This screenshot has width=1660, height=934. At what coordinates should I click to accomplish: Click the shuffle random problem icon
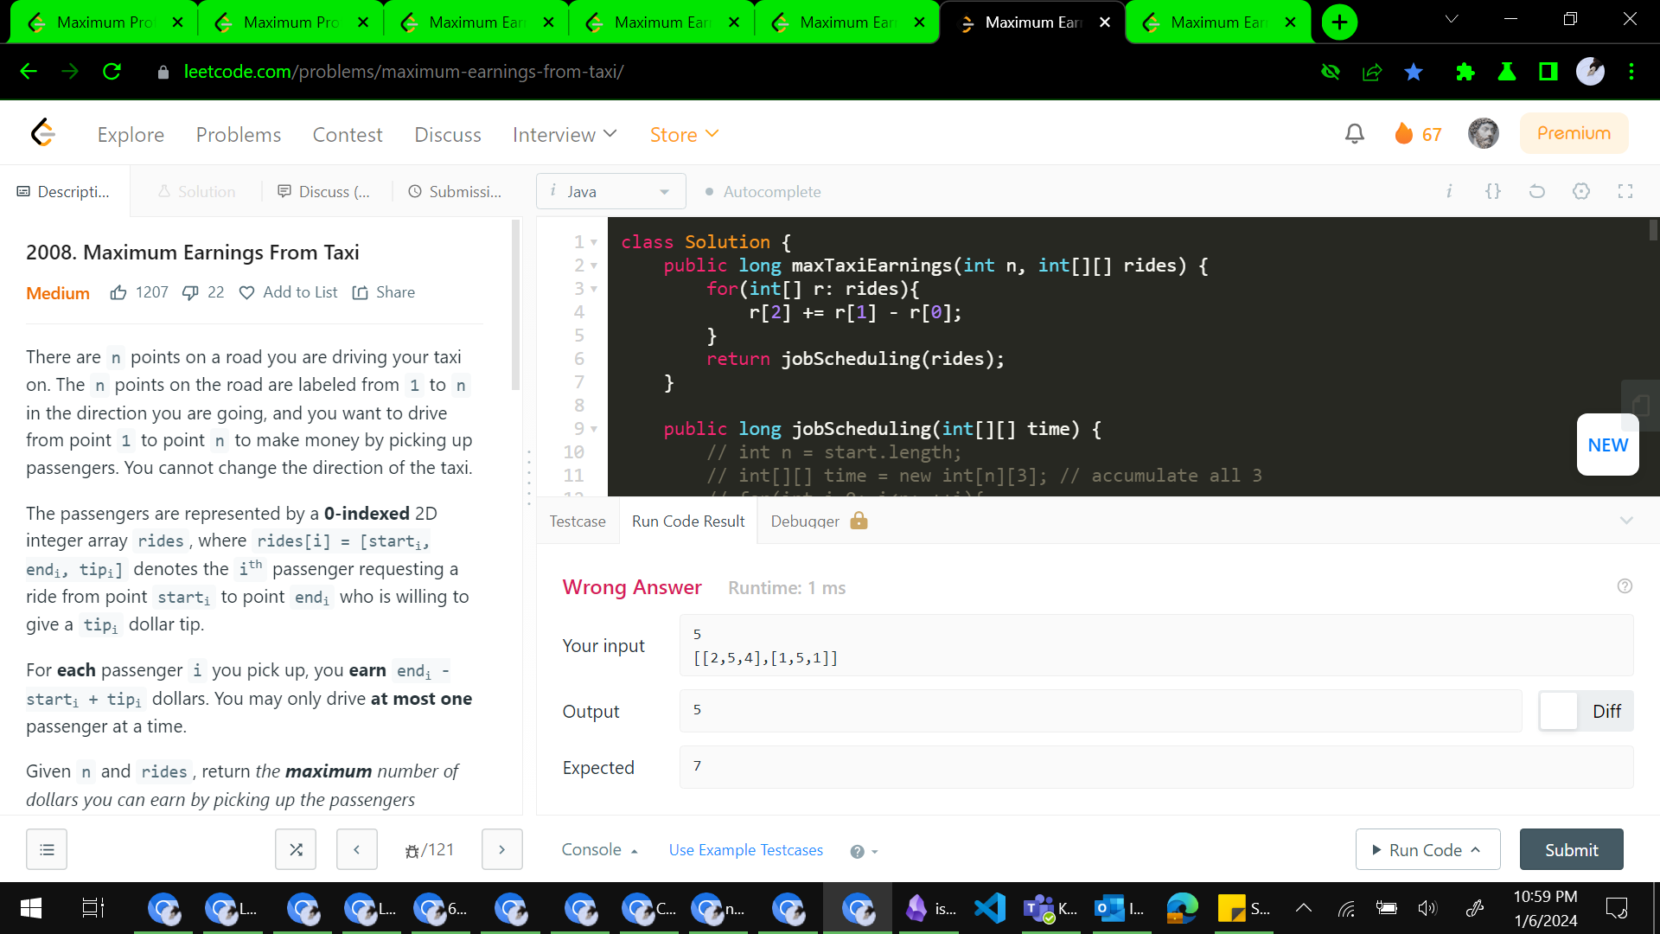click(296, 850)
